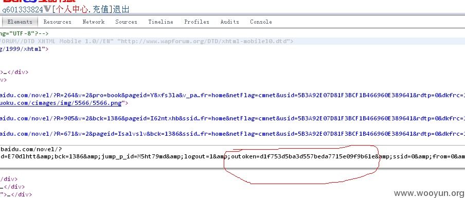Click the username q601333824

pyautogui.click(x=23, y=10)
